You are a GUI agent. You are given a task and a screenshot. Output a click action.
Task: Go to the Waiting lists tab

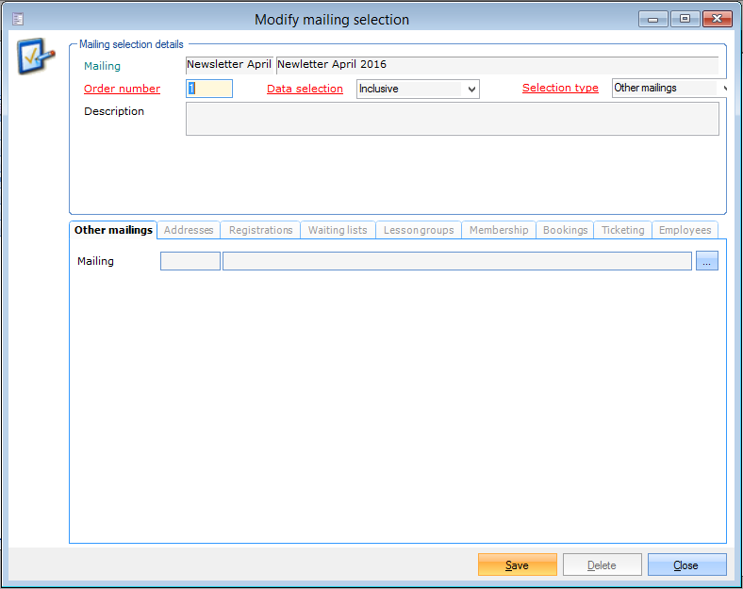click(x=338, y=230)
